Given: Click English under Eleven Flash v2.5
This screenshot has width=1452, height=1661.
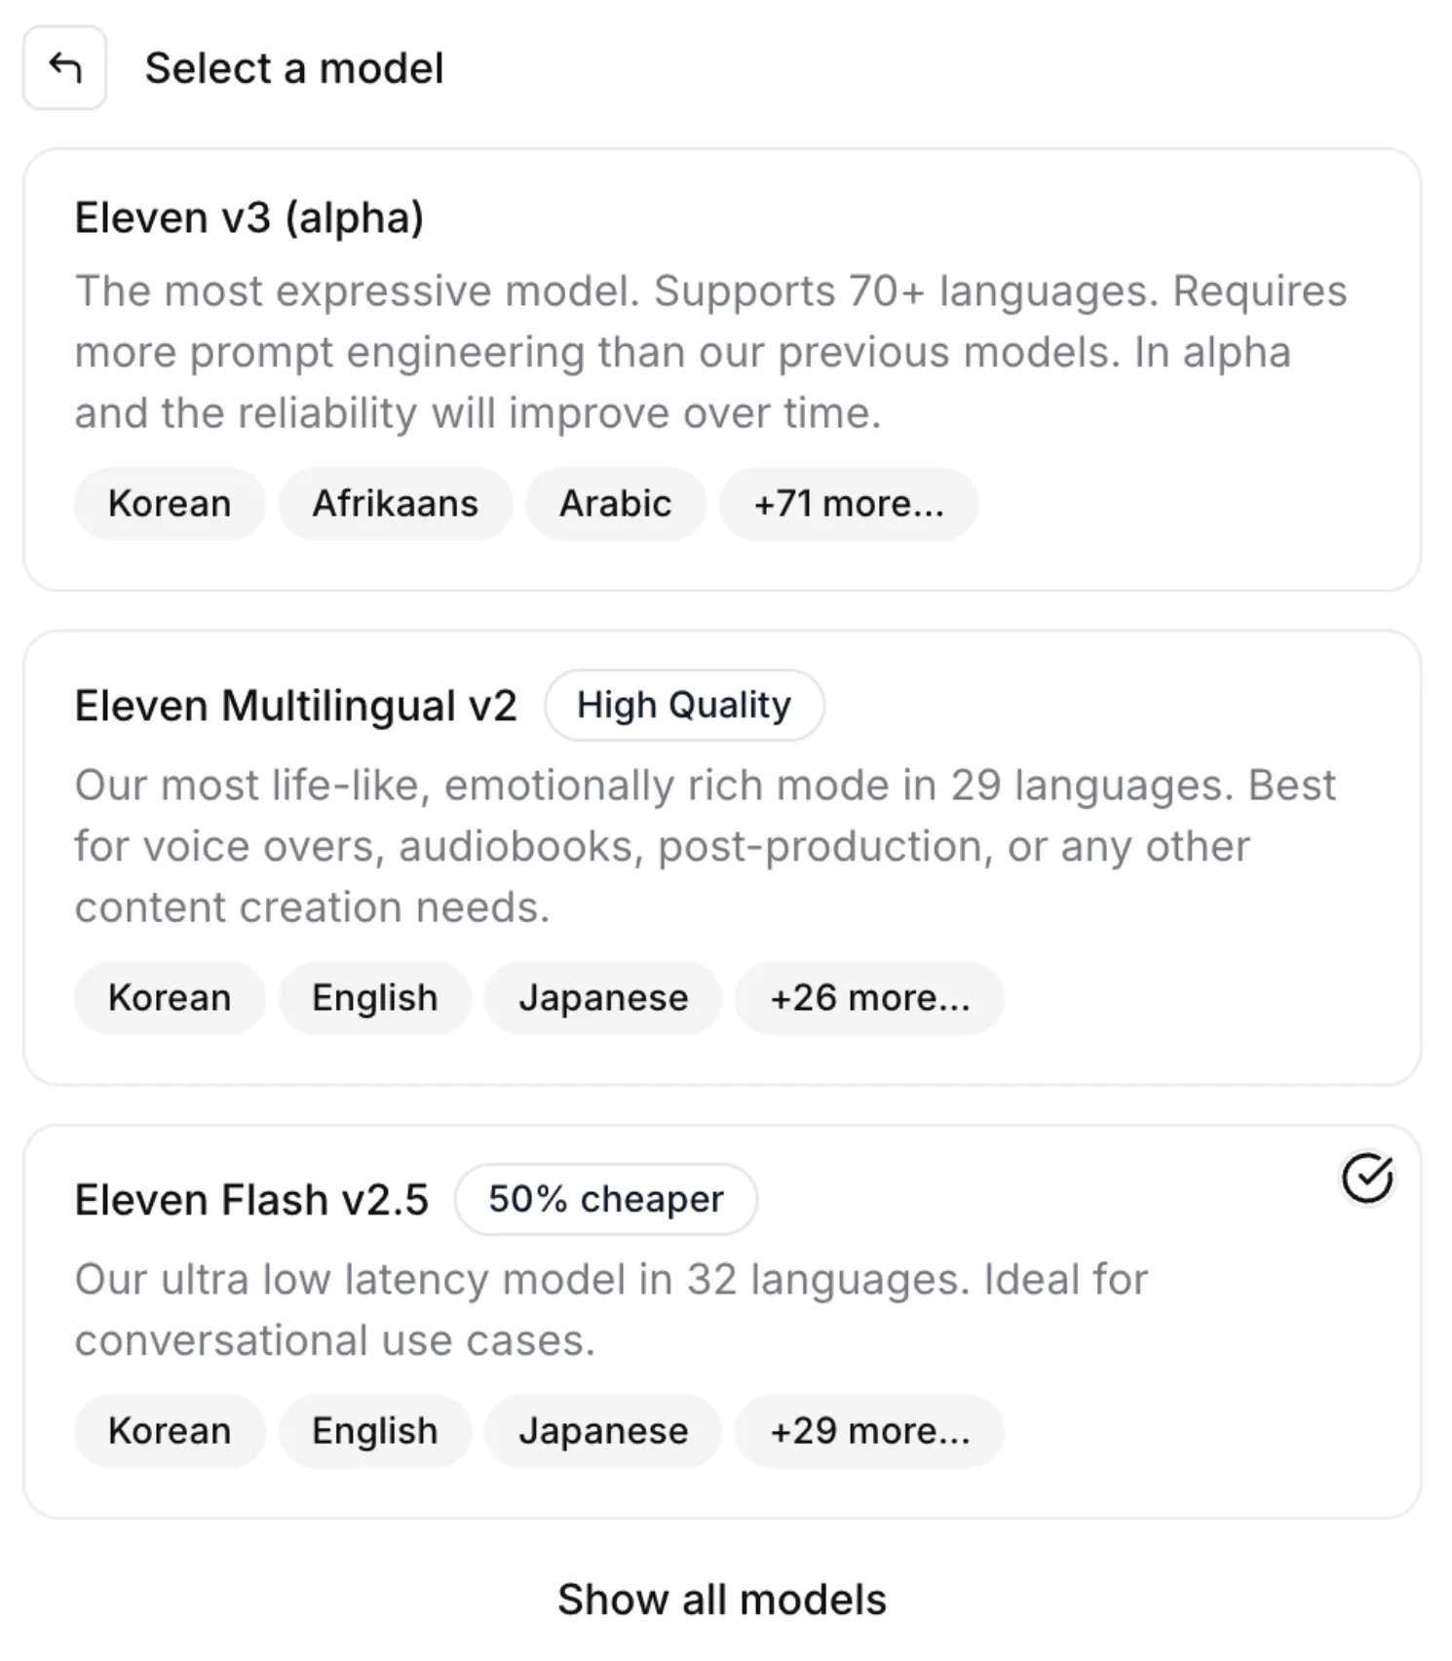Looking at the screenshot, I should 373,1430.
